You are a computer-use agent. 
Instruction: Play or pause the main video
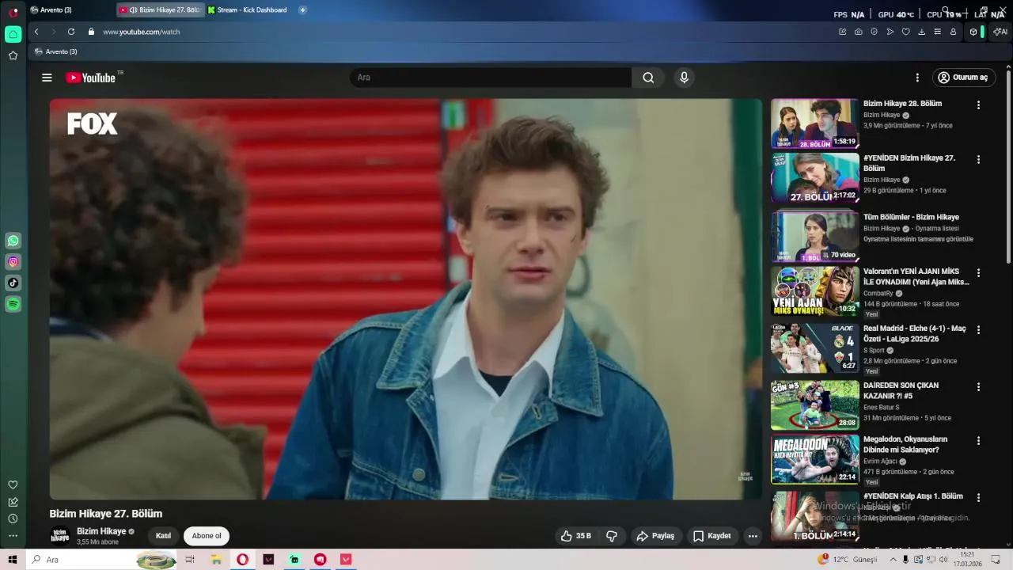405,299
